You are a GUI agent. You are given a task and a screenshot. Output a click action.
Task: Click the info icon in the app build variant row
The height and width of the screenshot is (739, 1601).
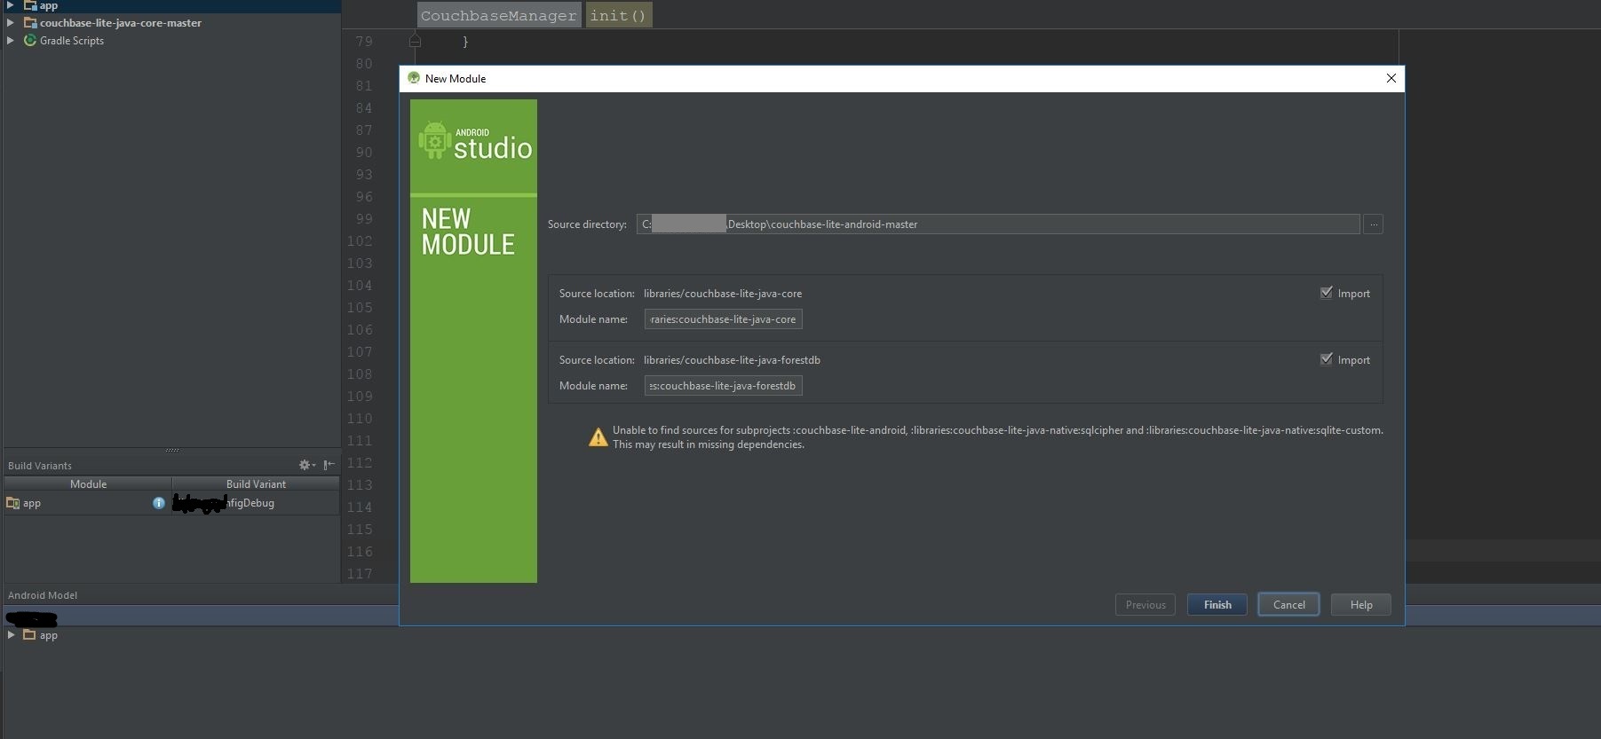click(159, 503)
